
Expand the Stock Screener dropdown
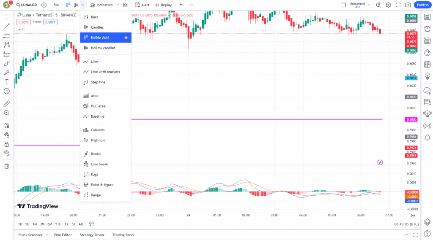[x=47, y=235]
